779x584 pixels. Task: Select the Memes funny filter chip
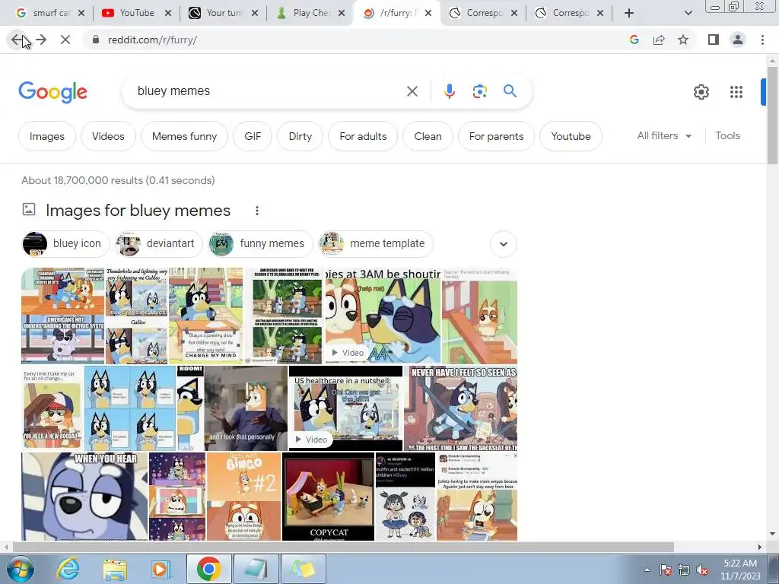pyautogui.click(x=184, y=136)
